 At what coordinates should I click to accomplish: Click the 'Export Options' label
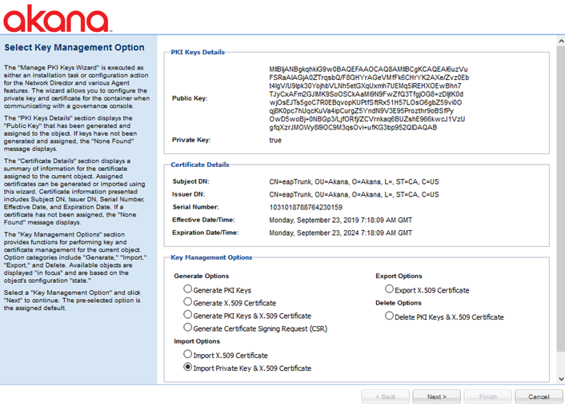point(399,276)
